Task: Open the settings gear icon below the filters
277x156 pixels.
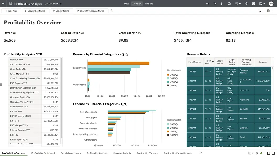Action: pos(268,11)
